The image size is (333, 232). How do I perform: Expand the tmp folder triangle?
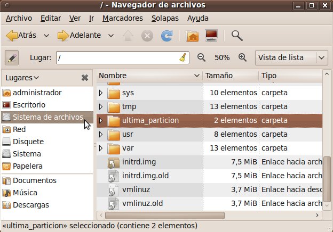tap(101, 106)
